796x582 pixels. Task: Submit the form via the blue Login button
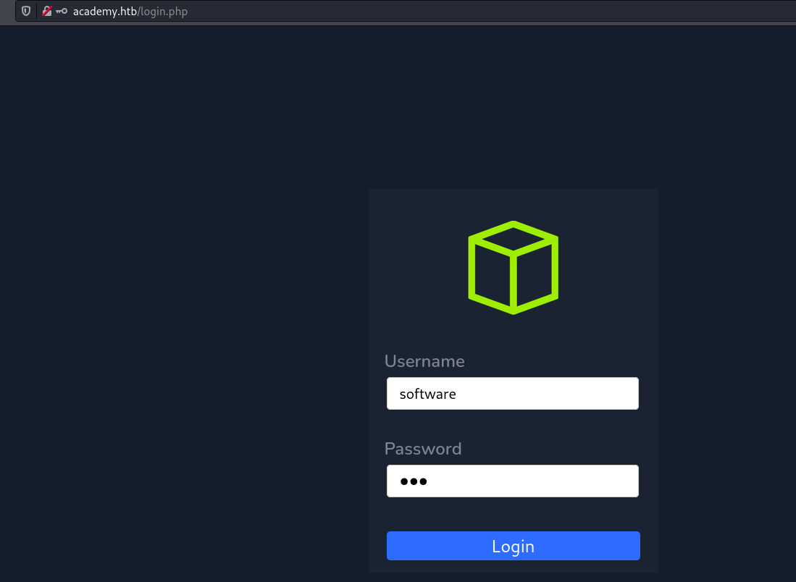point(513,546)
